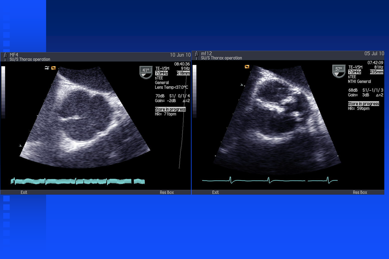Click the highlighted R18mm depth value

tap(183, 73)
